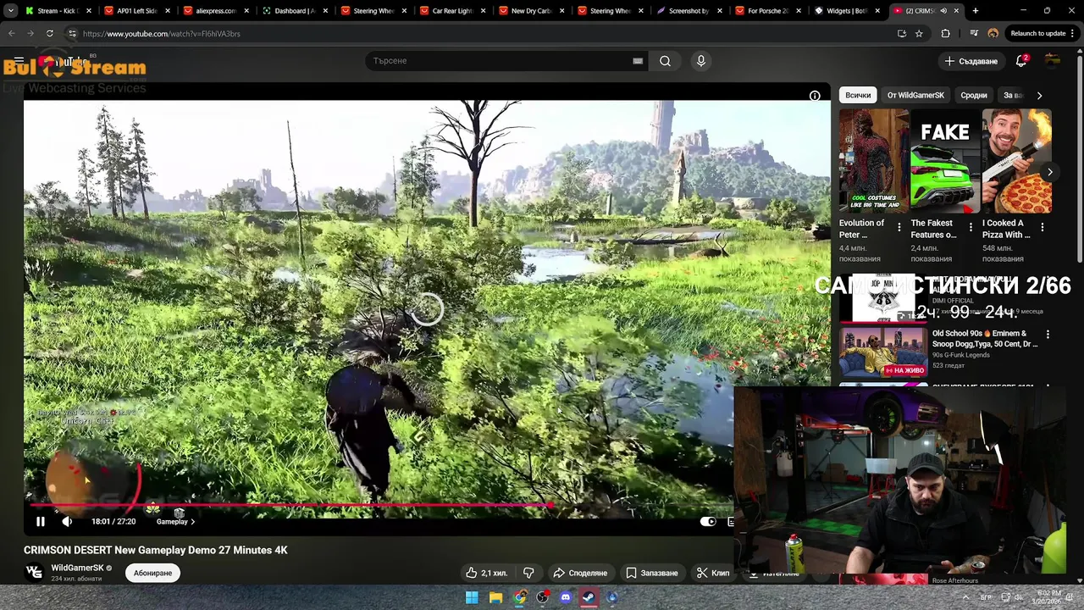1084x610 pixels.
Task: Open the WildGamerSK channel avatar
Action: (x=34, y=573)
